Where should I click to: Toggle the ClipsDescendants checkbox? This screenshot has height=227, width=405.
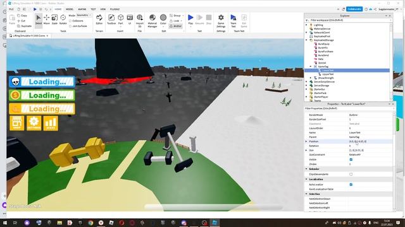click(x=351, y=174)
